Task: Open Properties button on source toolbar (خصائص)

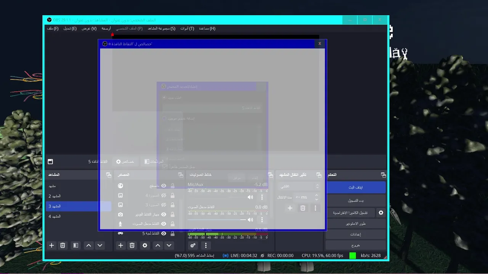Action: [125, 162]
